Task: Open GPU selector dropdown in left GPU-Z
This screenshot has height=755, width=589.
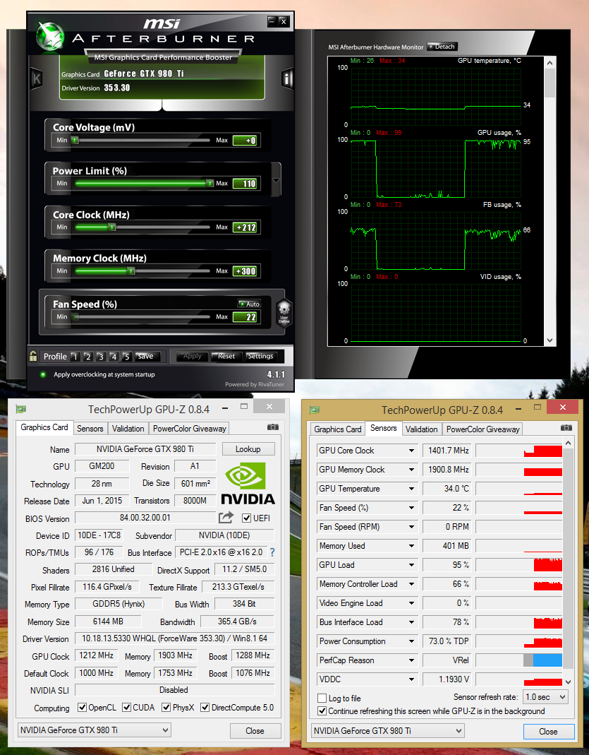Action: 95,730
